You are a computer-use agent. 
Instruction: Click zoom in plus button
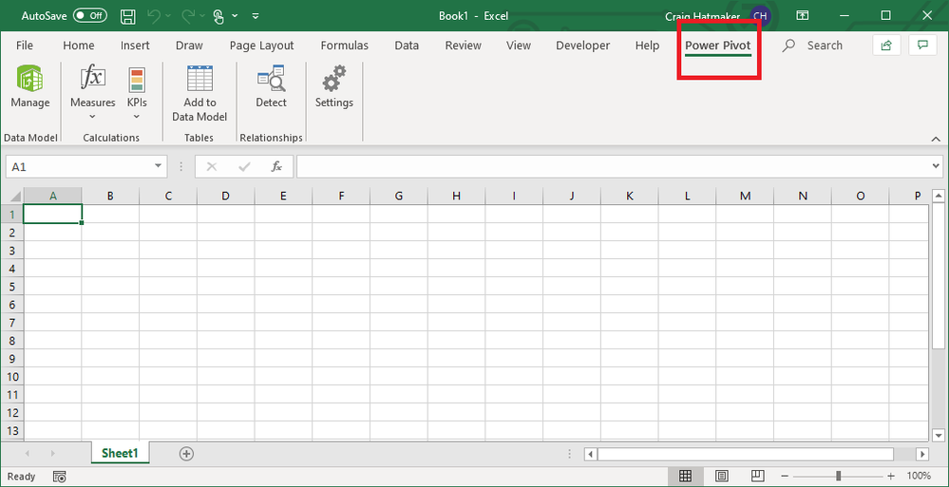click(890, 477)
